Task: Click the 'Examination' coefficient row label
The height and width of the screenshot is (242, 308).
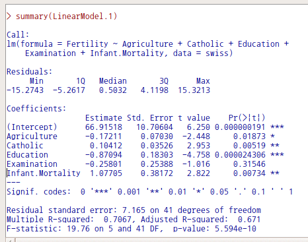Action: 32,164
